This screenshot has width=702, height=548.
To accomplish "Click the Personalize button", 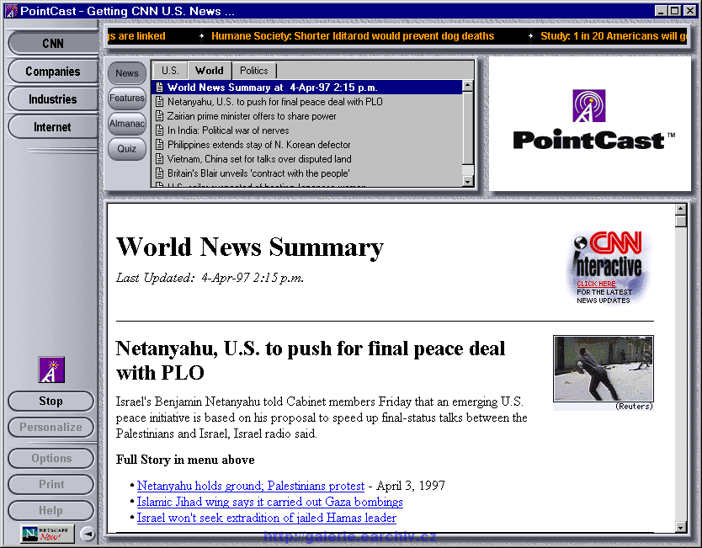I will click(x=51, y=427).
